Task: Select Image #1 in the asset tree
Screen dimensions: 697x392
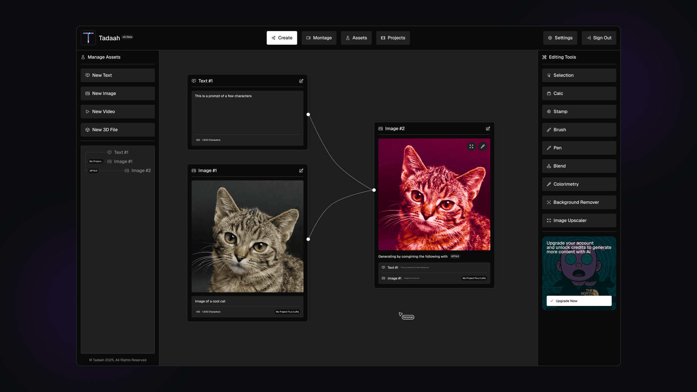Action: pos(120,162)
